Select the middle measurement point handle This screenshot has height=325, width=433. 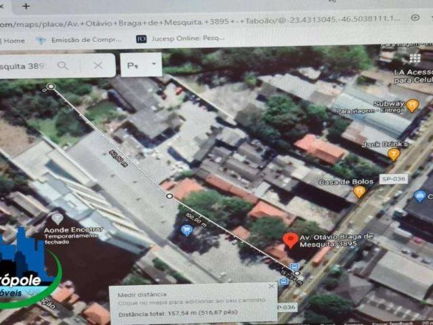[x=169, y=196]
